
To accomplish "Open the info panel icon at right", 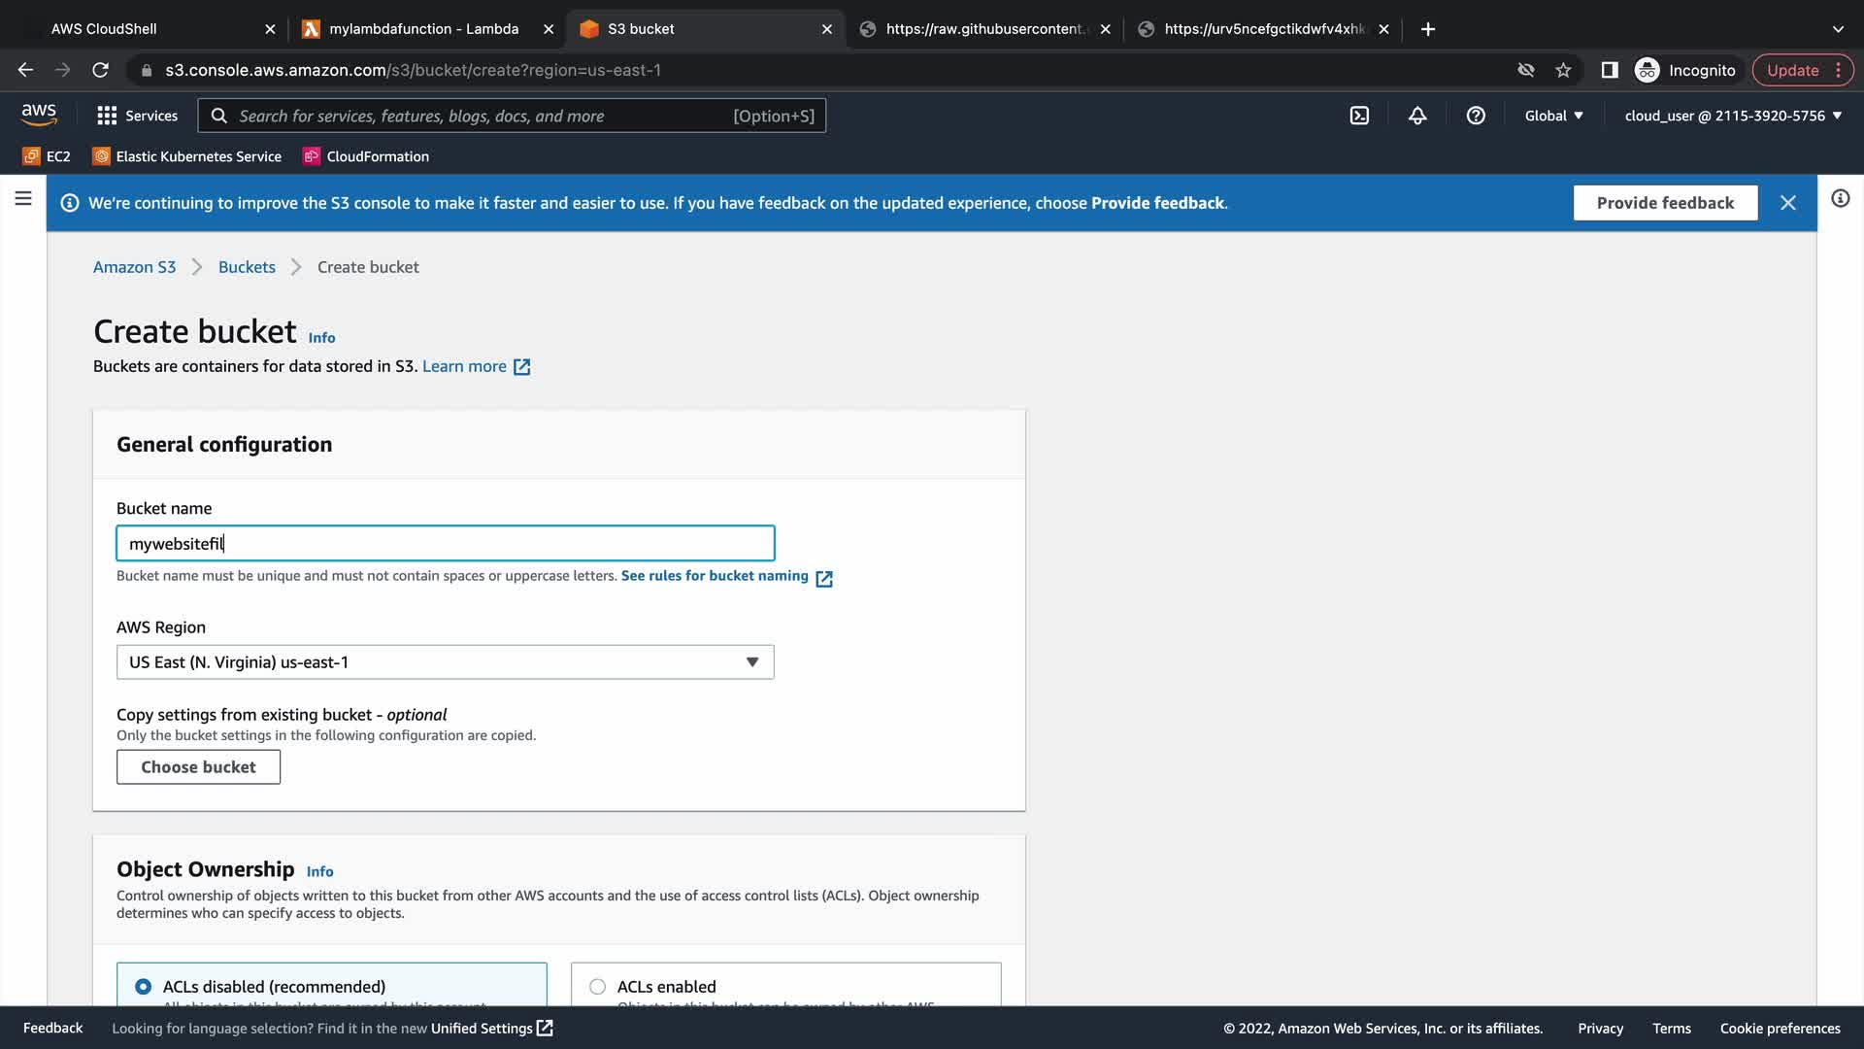I will tap(1840, 199).
